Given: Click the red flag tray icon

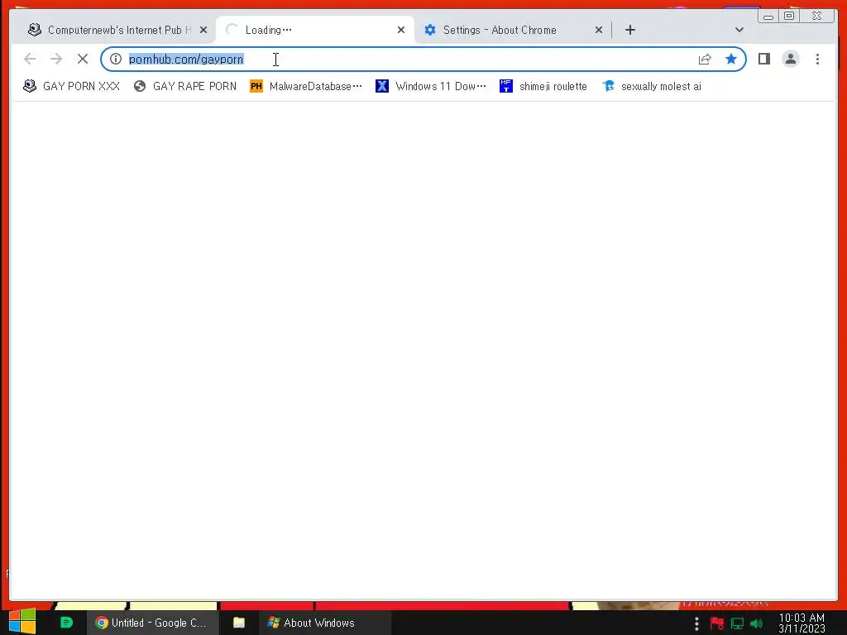Looking at the screenshot, I should 717,623.
